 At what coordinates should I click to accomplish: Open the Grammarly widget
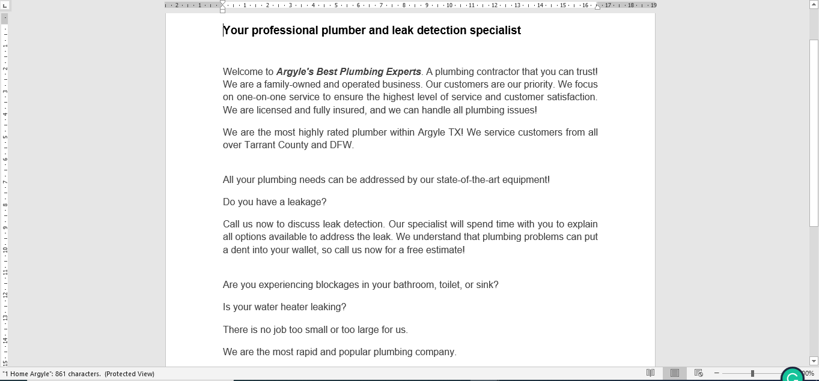[x=793, y=376]
